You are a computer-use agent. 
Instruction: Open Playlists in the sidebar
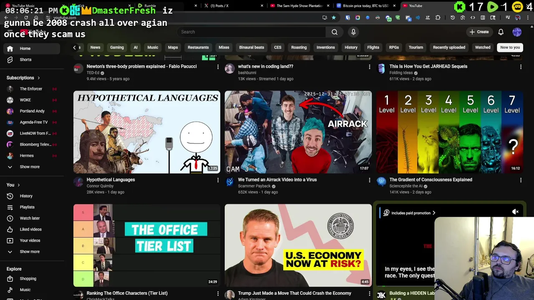(x=32, y=207)
